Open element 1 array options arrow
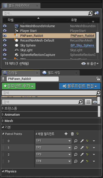 (x=94, y=148)
